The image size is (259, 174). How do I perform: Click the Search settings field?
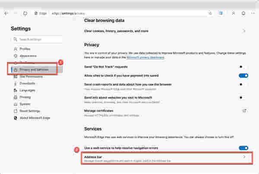coord(39,40)
